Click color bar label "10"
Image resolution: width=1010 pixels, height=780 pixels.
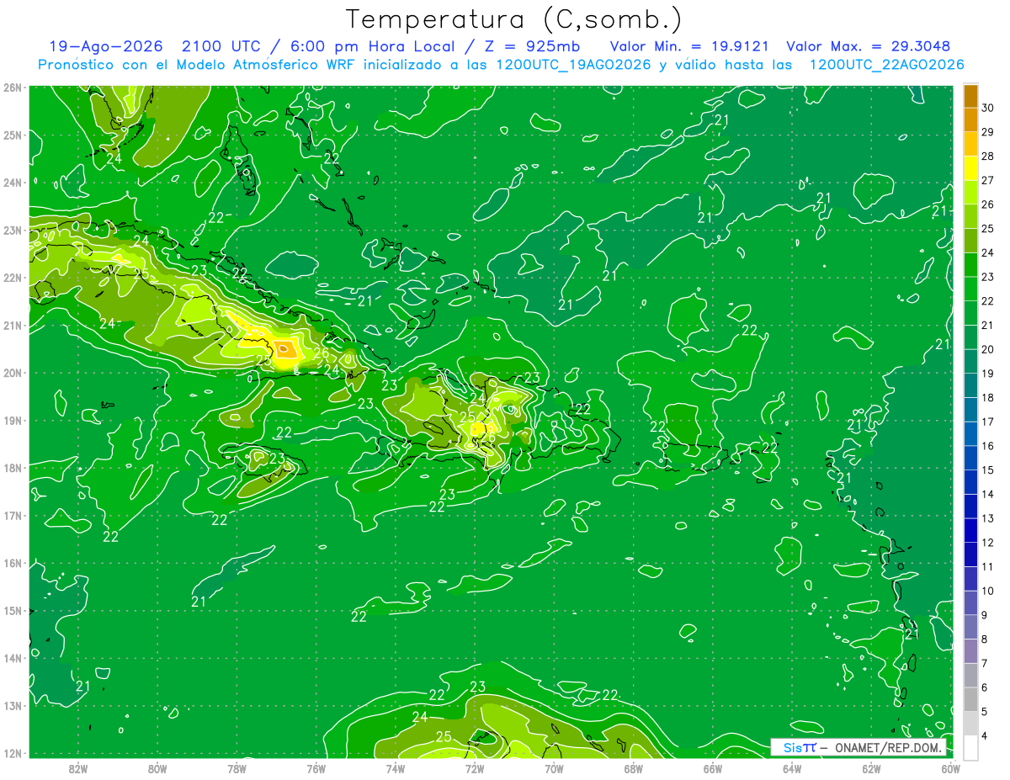click(x=988, y=591)
